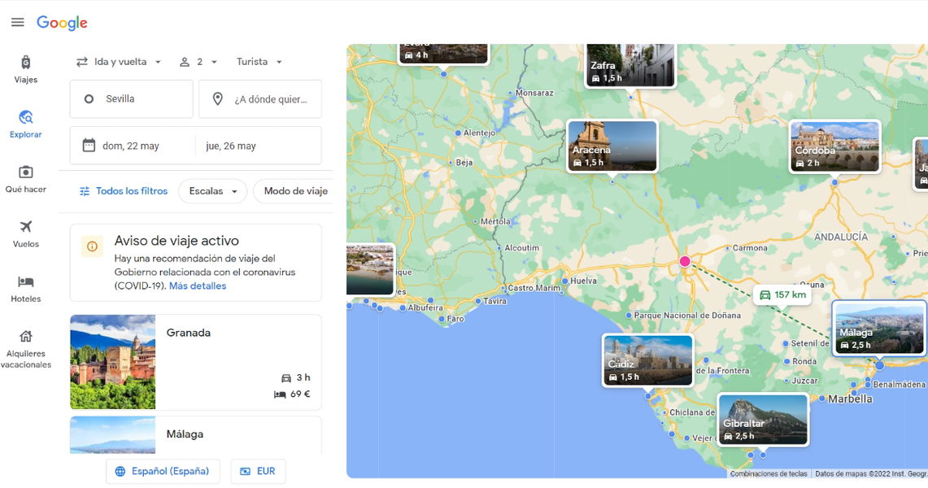Open the Málaga destination card in list
Viewport: 928px width, 488px height.
[195, 435]
